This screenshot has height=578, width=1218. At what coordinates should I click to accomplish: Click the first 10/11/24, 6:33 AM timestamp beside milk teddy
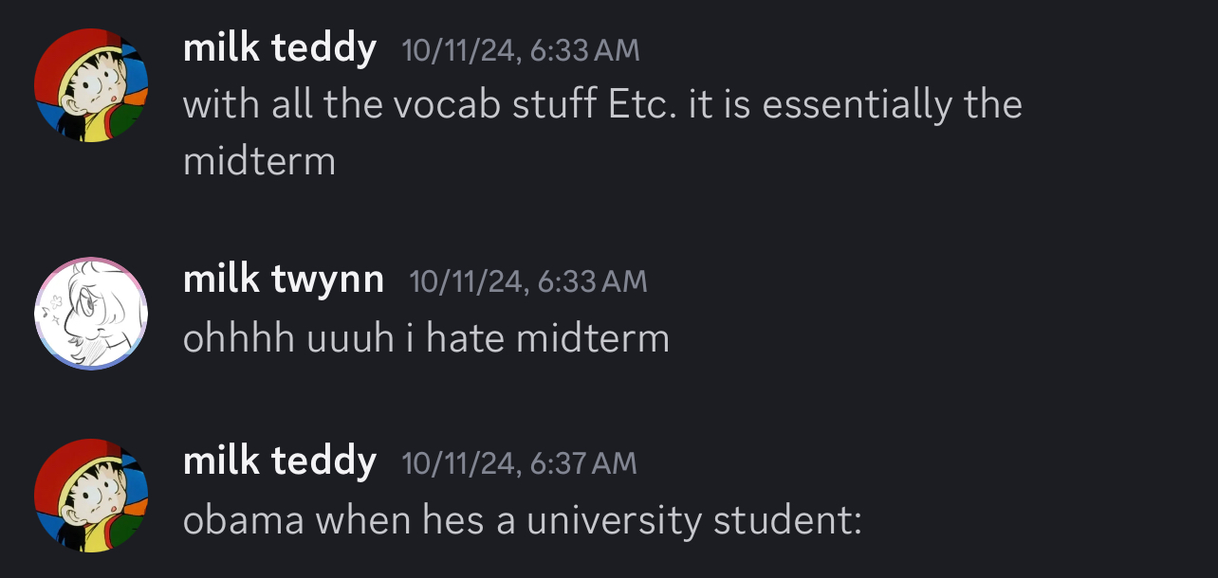pos(521,50)
